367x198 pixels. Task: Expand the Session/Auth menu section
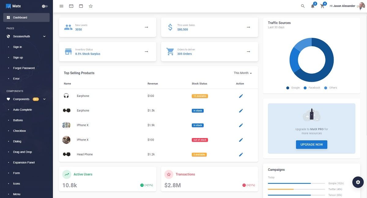26,36
